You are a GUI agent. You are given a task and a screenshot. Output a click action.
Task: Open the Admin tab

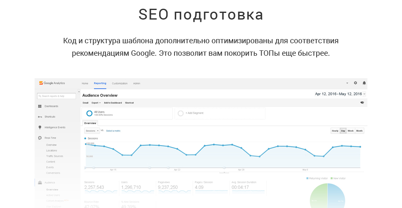pyautogui.click(x=137, y=84)
